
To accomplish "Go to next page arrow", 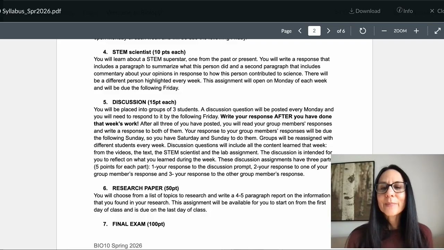I will point(328,31).
